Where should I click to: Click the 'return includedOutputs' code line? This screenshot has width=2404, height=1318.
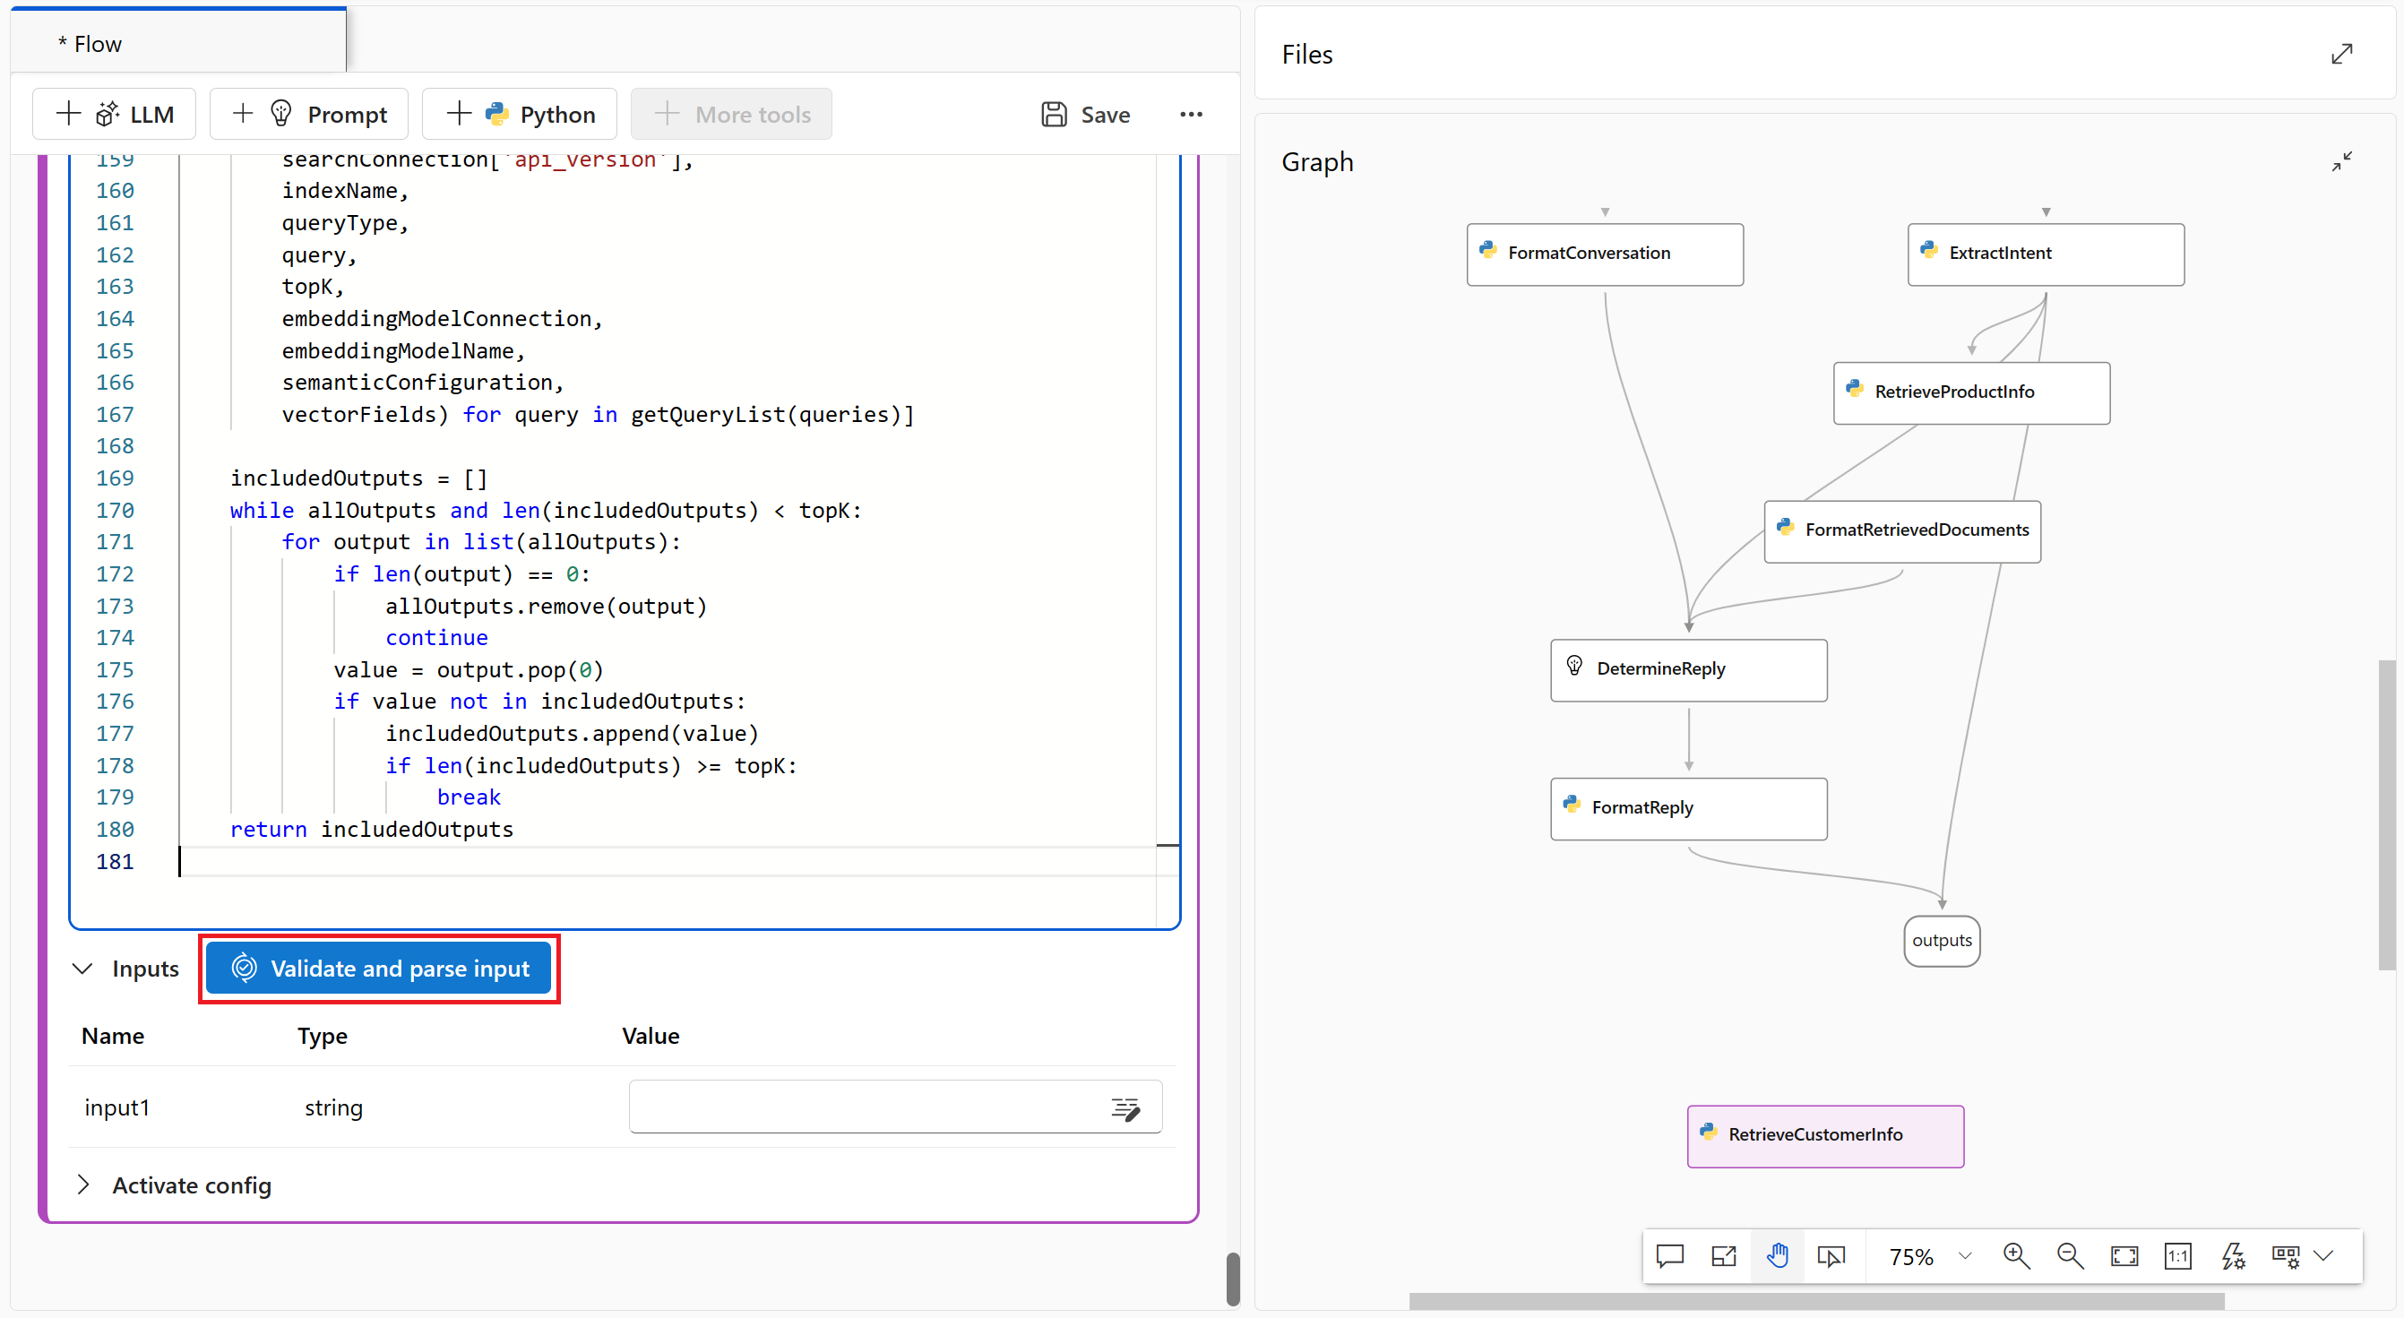click(372, 830)
